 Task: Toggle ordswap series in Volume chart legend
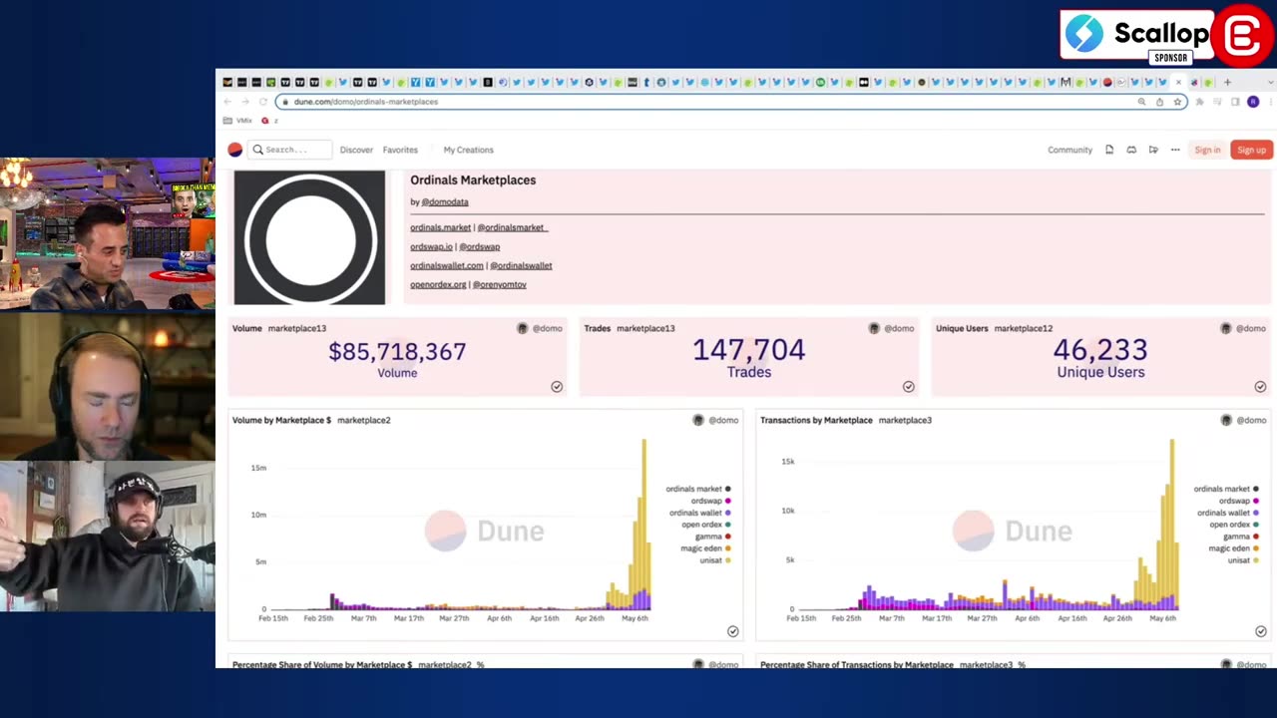pos(710,501)
